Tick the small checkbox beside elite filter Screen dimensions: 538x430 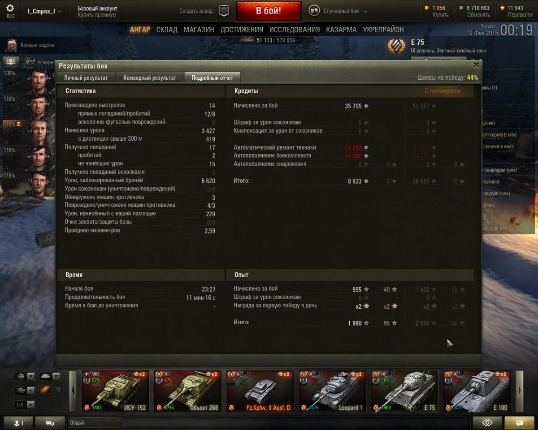click(x=57, y=390)
